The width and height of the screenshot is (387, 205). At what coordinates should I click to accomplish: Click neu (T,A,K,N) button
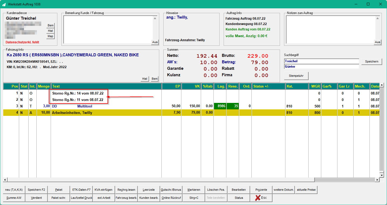(x=14, y=190)
